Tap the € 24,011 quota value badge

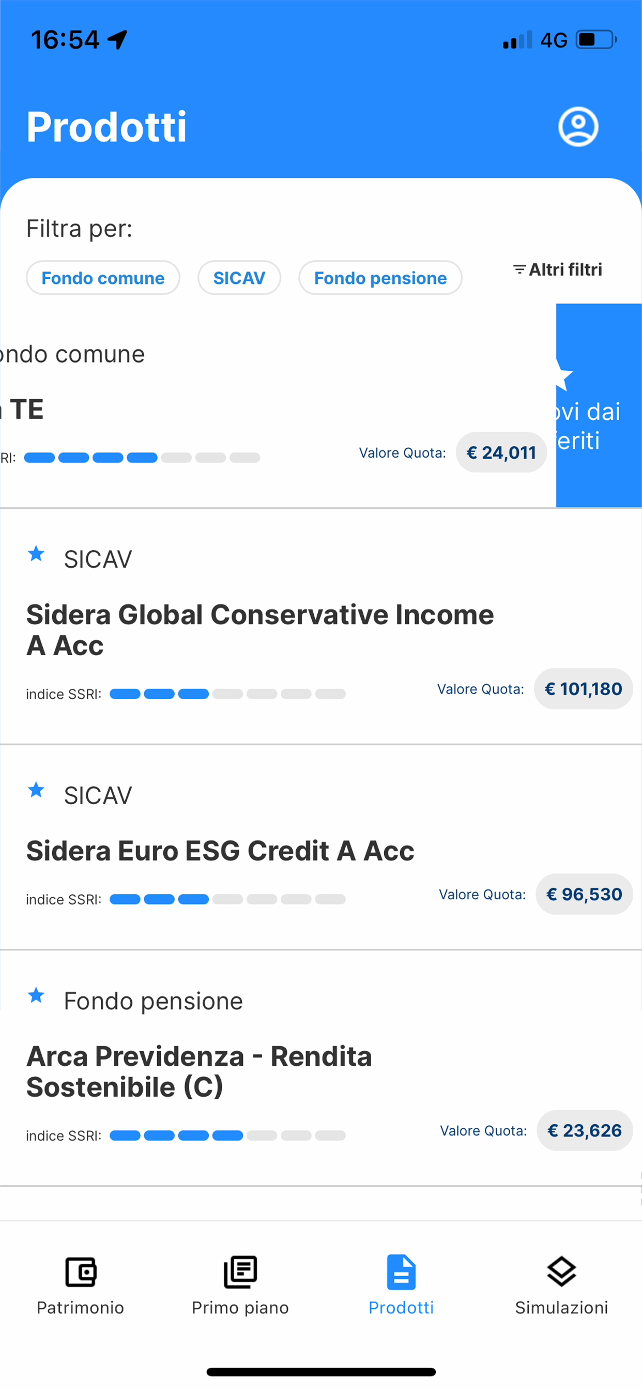click(x=501, y=452)
